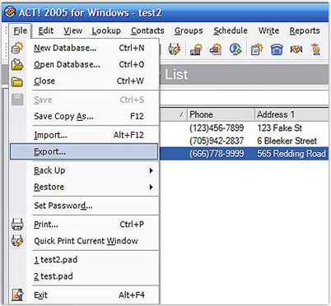Click the blue circle lookup toolbar icon
Viewport: 331px width, 306px height.
(x=235, y=49)
